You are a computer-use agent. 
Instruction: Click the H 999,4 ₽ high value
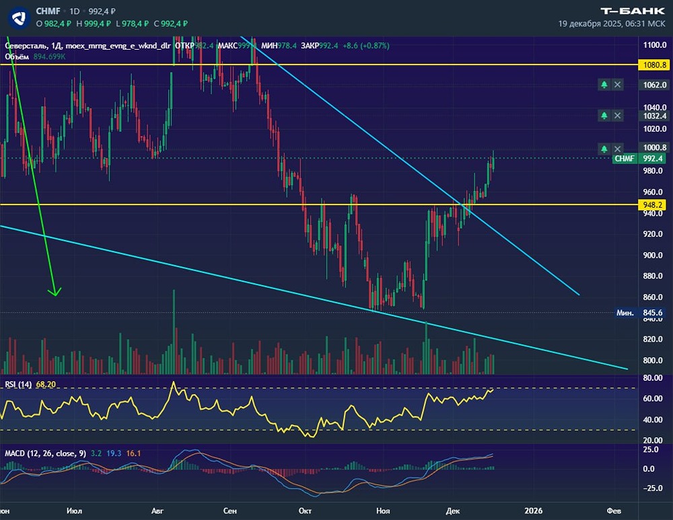(94, 24)
